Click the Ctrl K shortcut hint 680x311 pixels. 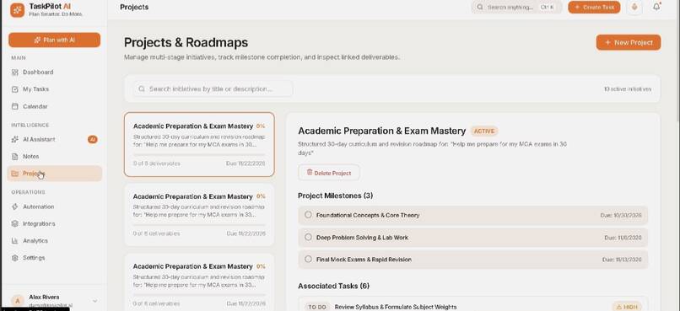547,8
